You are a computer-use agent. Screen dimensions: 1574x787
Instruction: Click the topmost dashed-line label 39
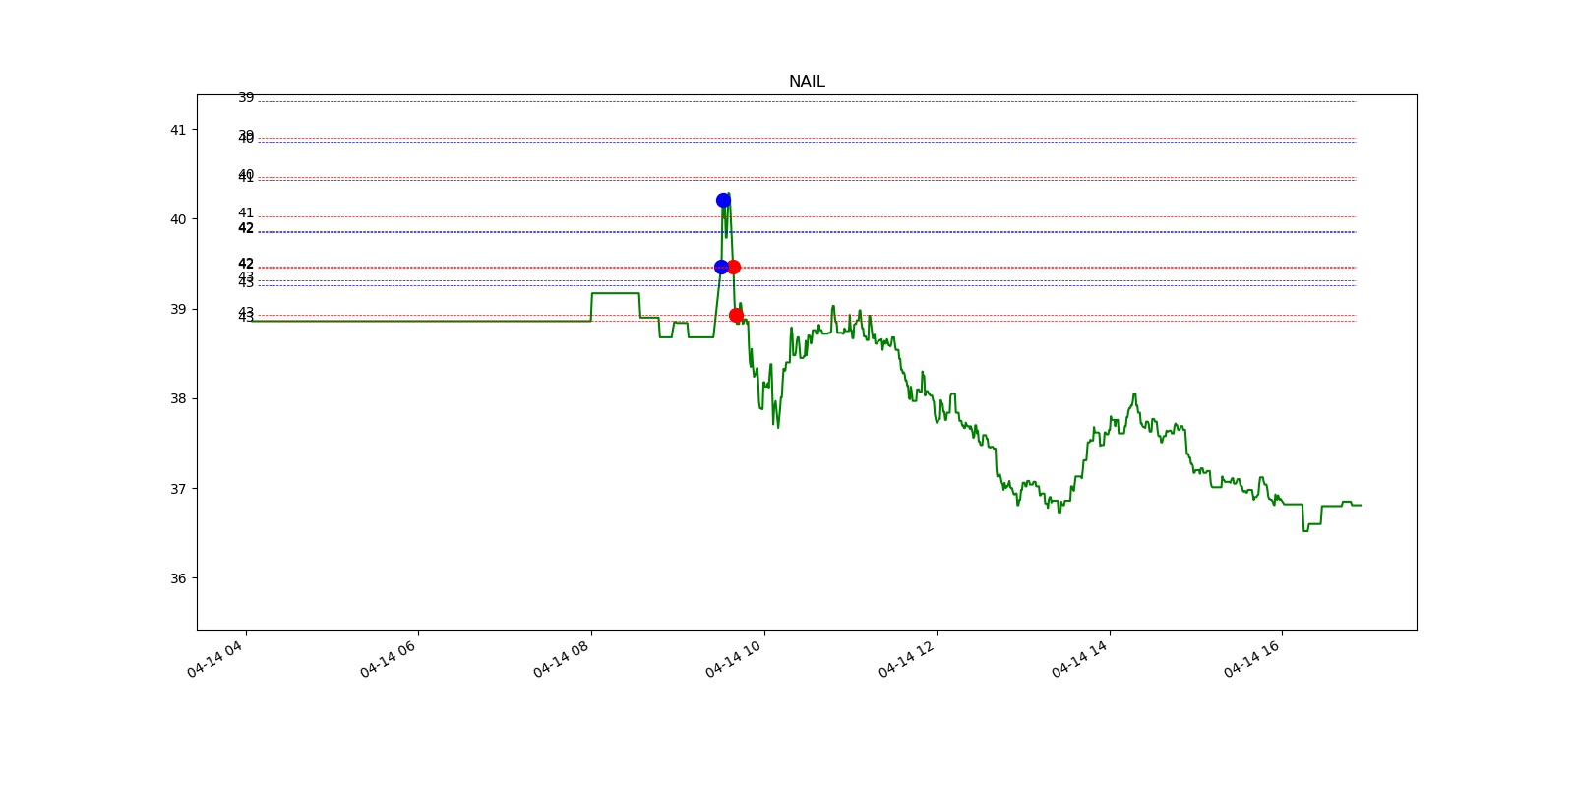tap(246, 97)
